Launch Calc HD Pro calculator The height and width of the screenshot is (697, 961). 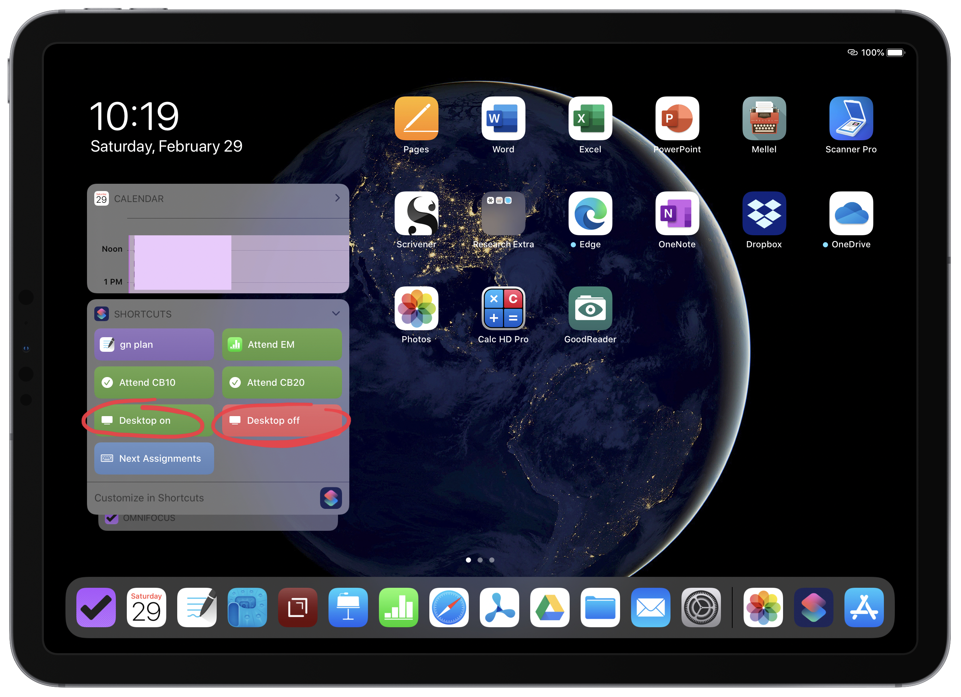[503, 308]
